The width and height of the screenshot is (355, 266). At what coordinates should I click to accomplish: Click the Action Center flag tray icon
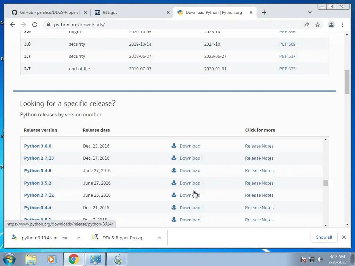(303, 259)
